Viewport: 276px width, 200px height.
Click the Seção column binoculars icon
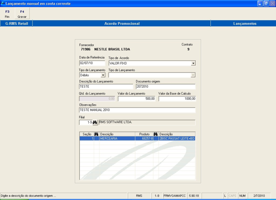tap(96, 134)
